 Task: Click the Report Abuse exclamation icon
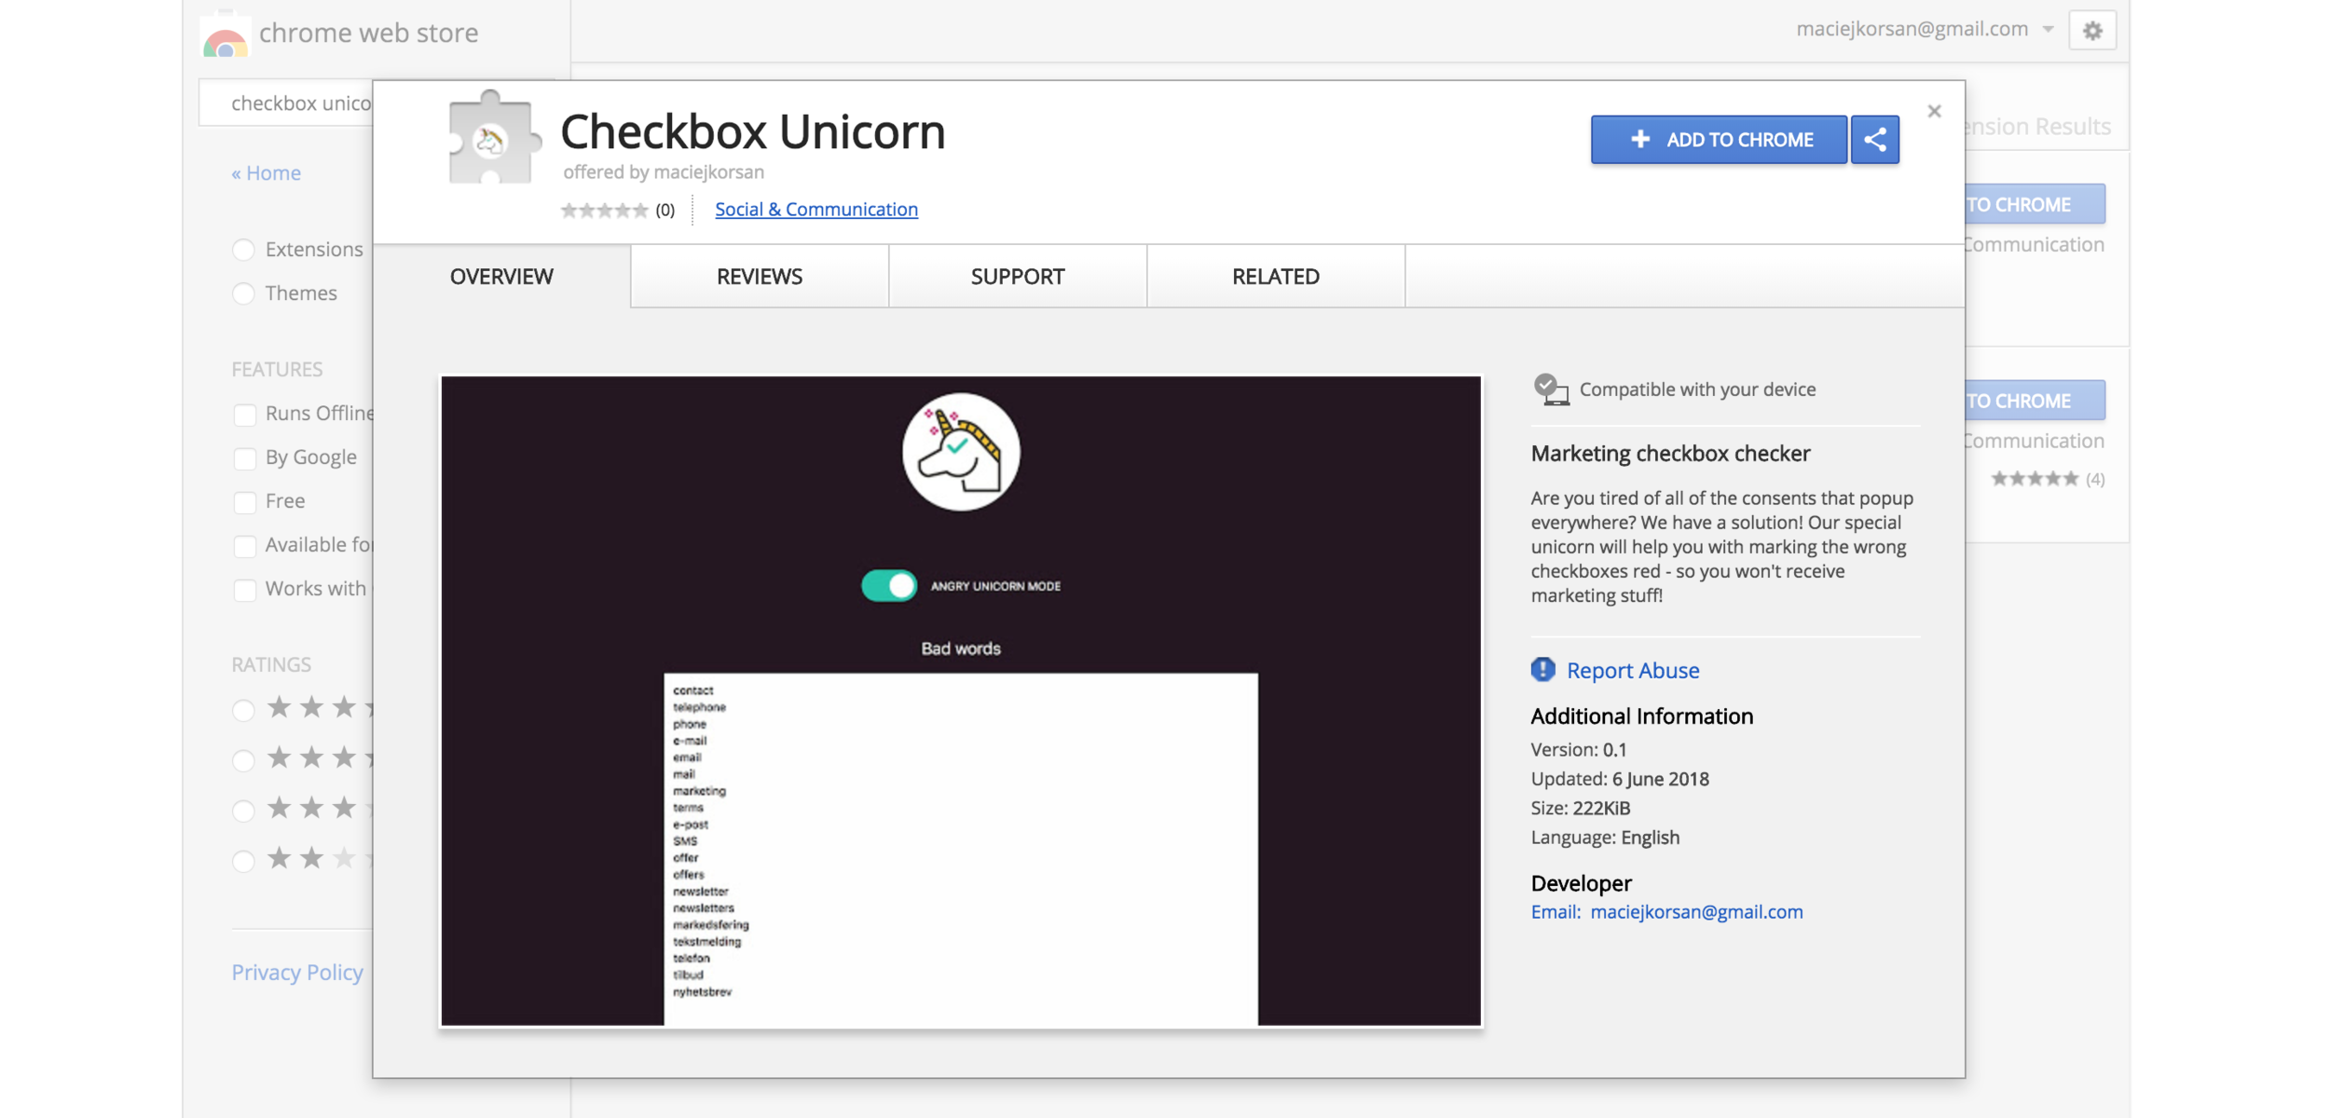pyautogui.click(x=1542, y=669)
